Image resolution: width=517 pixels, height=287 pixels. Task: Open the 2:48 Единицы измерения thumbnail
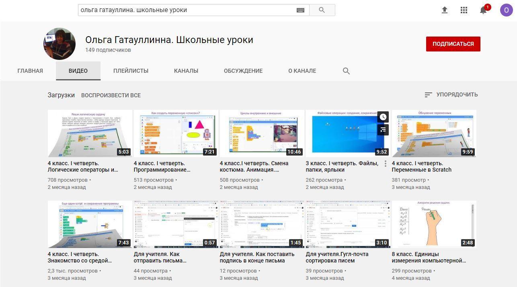434,224
